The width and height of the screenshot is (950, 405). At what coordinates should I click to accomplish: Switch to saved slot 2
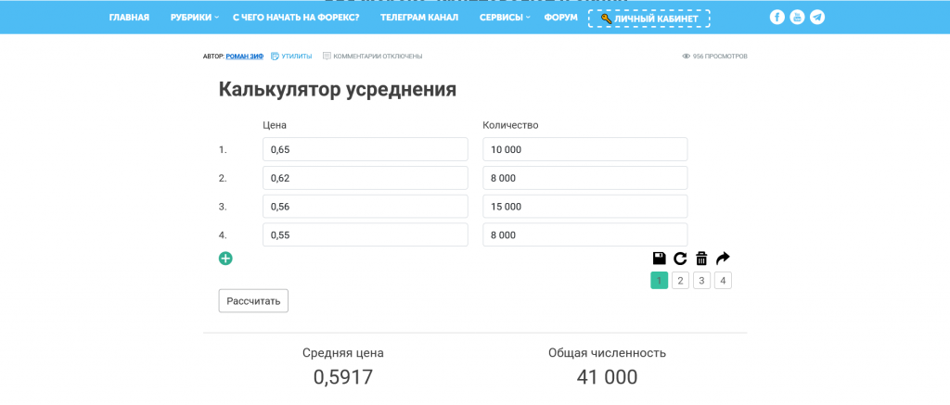coord(680,281)
